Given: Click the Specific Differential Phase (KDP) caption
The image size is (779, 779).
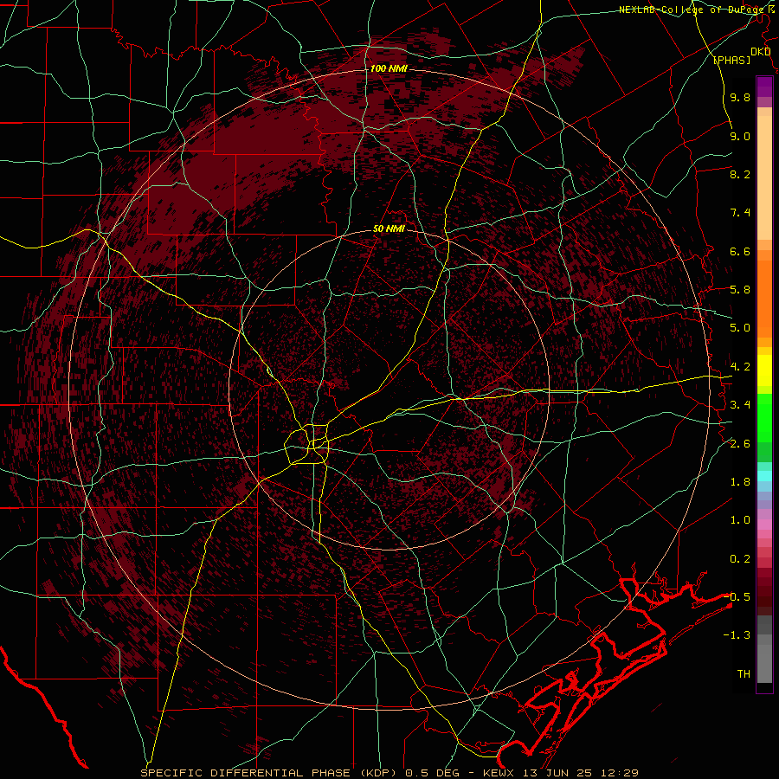Looking at the screenshot, I should pos(270,773).
